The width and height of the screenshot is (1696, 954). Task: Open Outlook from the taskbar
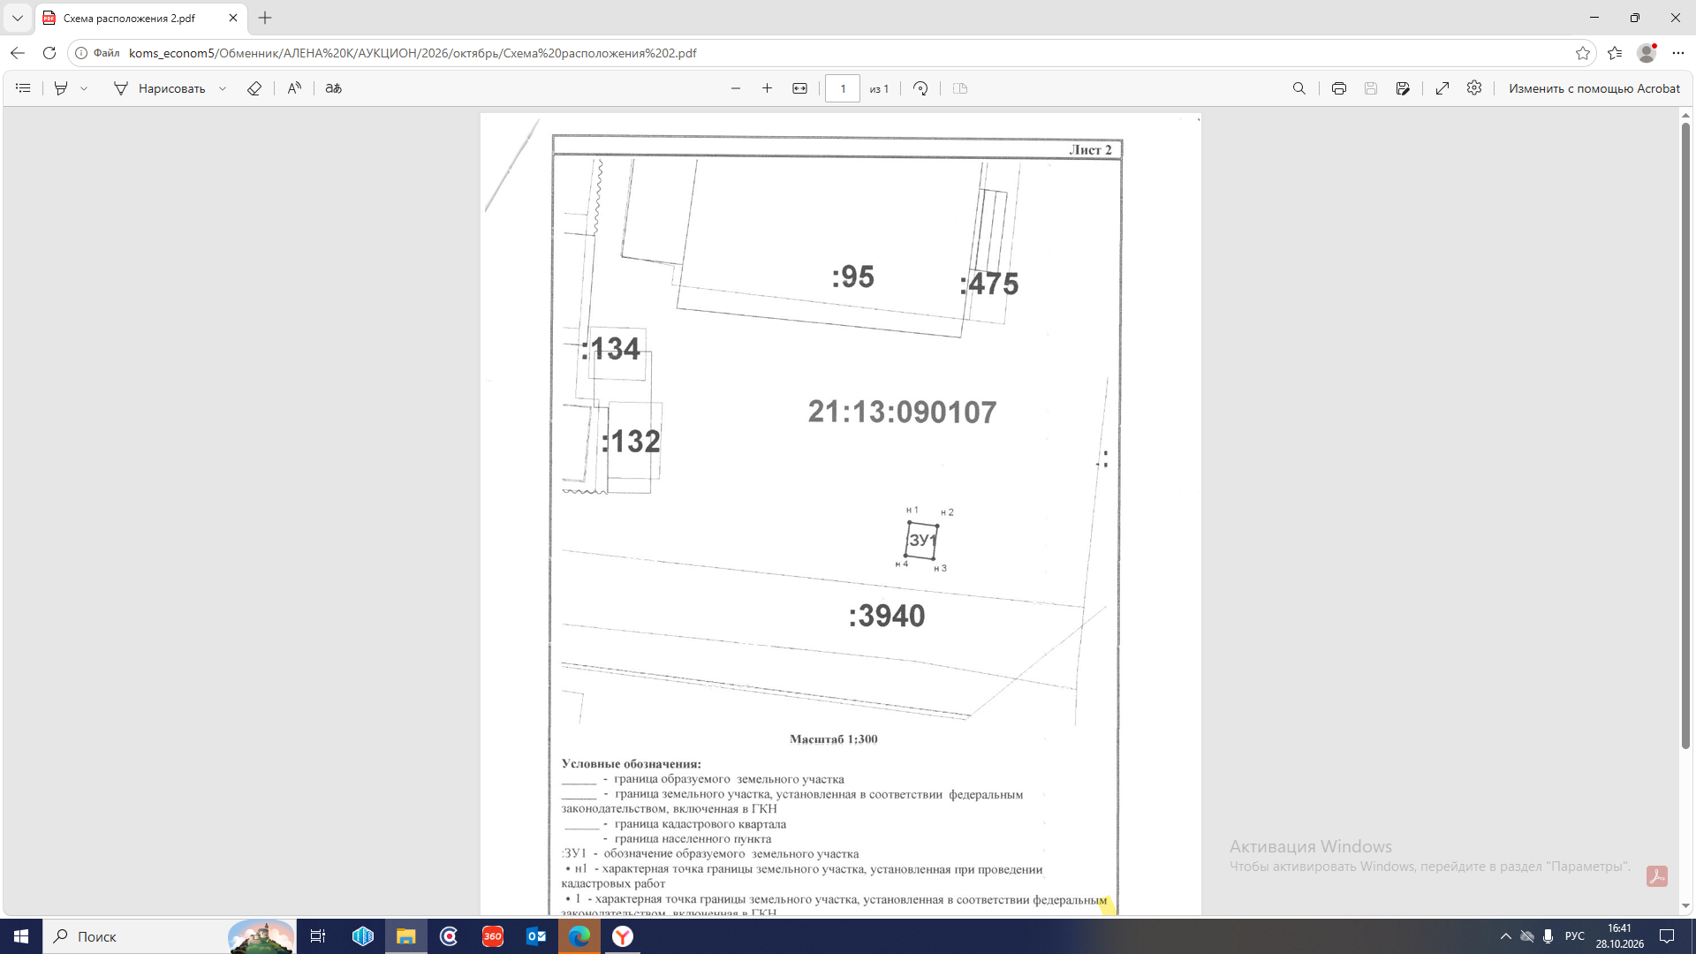(536, 936)
